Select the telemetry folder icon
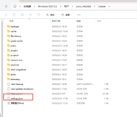The image size is (137, 117). [x=9, y=79]
